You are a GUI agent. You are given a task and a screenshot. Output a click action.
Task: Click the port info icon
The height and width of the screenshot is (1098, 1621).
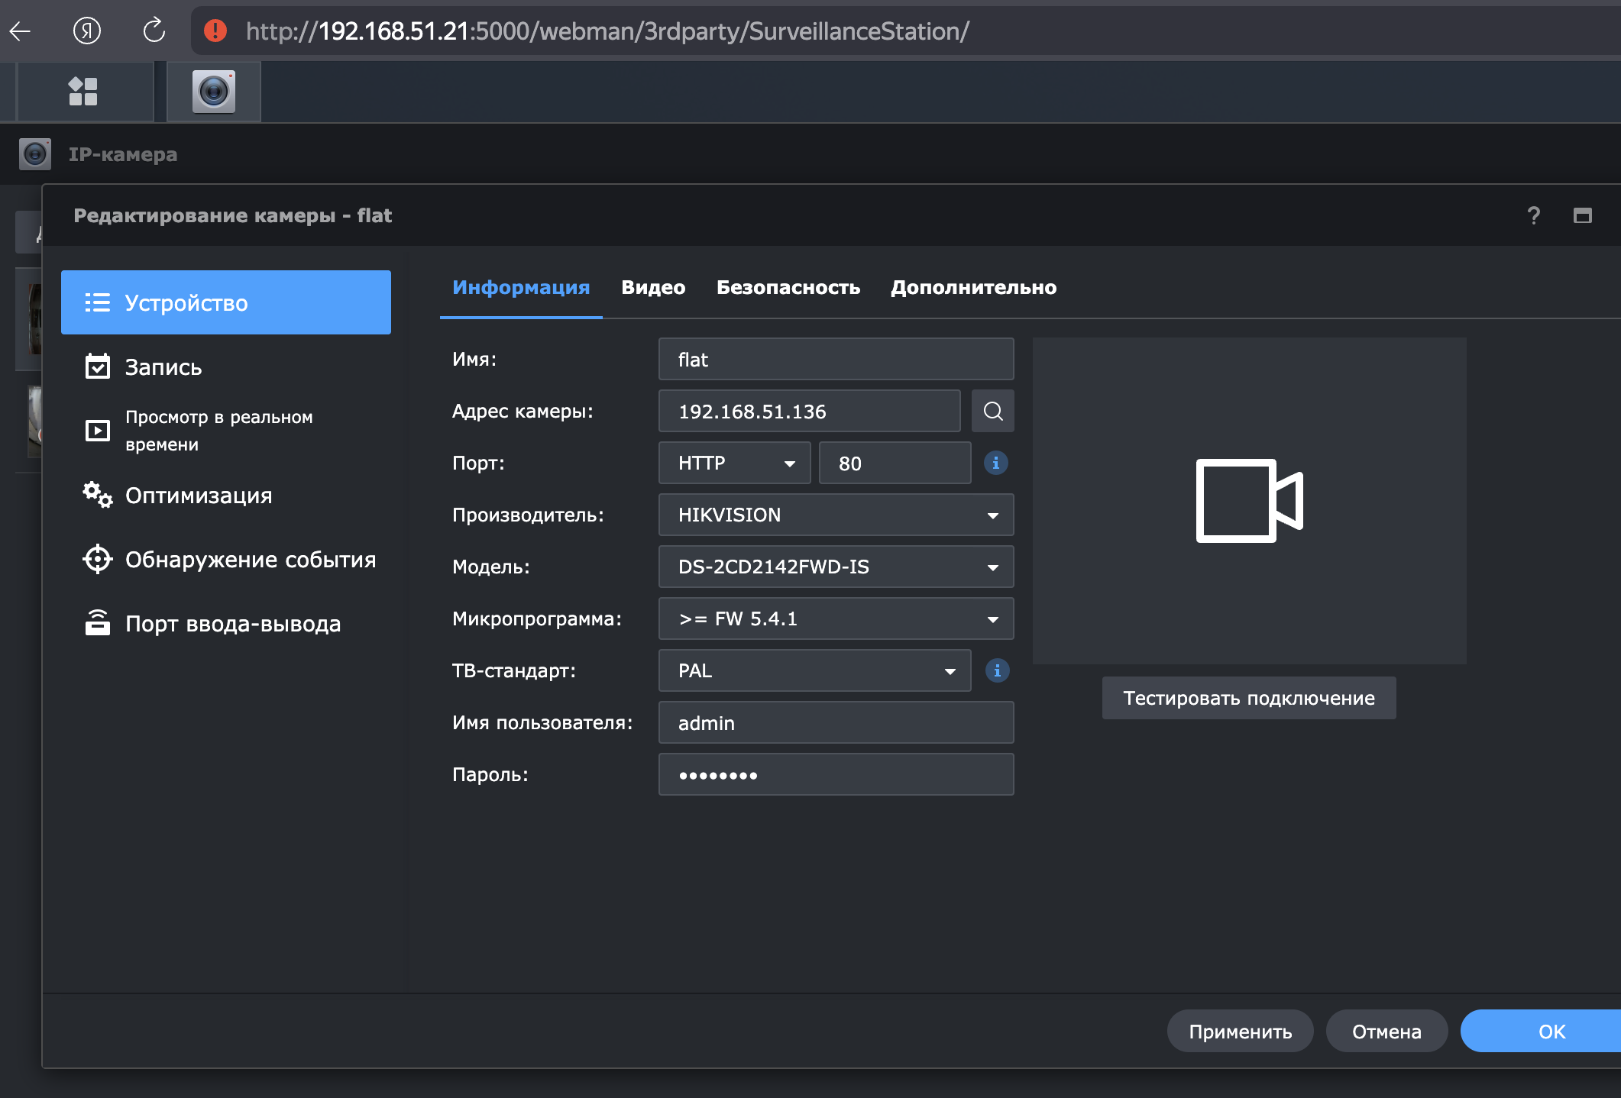click(x=995, y=463)
